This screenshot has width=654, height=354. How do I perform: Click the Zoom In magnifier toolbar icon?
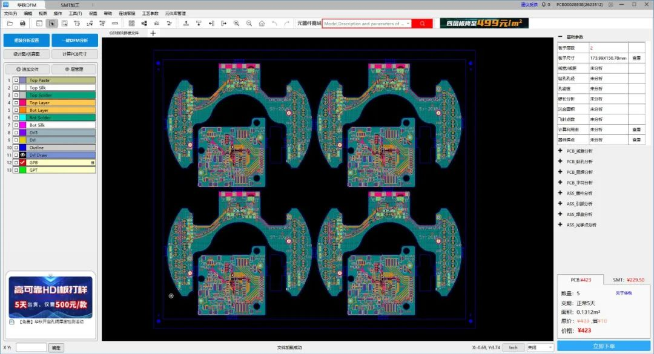236,23
